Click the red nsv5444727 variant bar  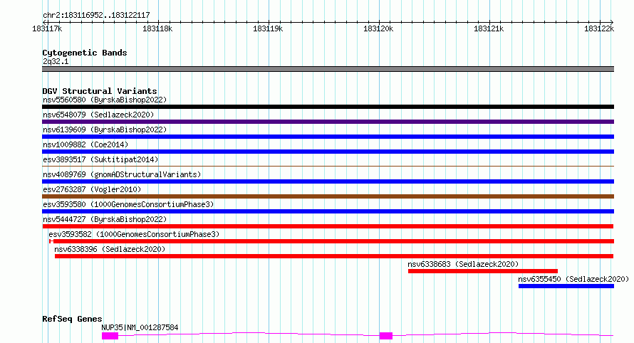point(328,226)
